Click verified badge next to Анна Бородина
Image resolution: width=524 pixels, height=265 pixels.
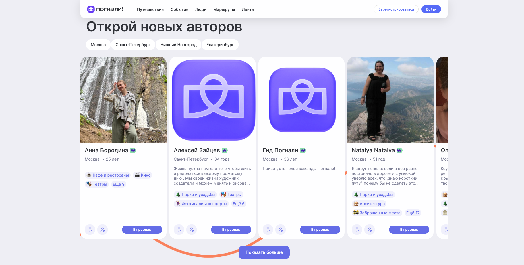click(x=133, y=150)
